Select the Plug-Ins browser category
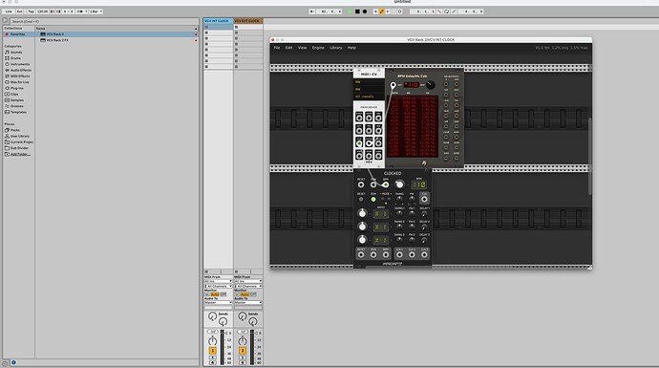The width and height of the screenshot is (659, 368). tap(17, 88)
